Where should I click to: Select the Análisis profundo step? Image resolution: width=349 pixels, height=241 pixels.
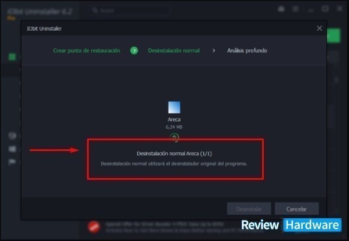247,50
